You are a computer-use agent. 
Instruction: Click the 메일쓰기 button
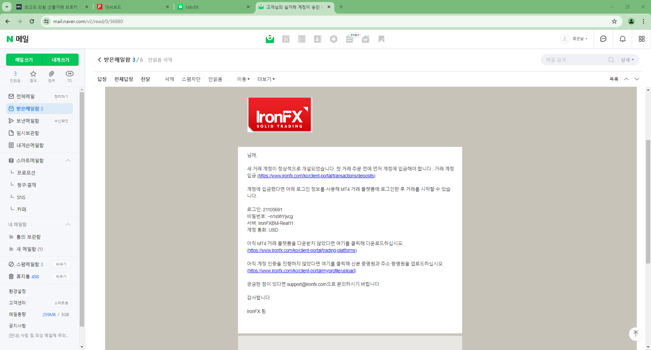pos(24,60)
